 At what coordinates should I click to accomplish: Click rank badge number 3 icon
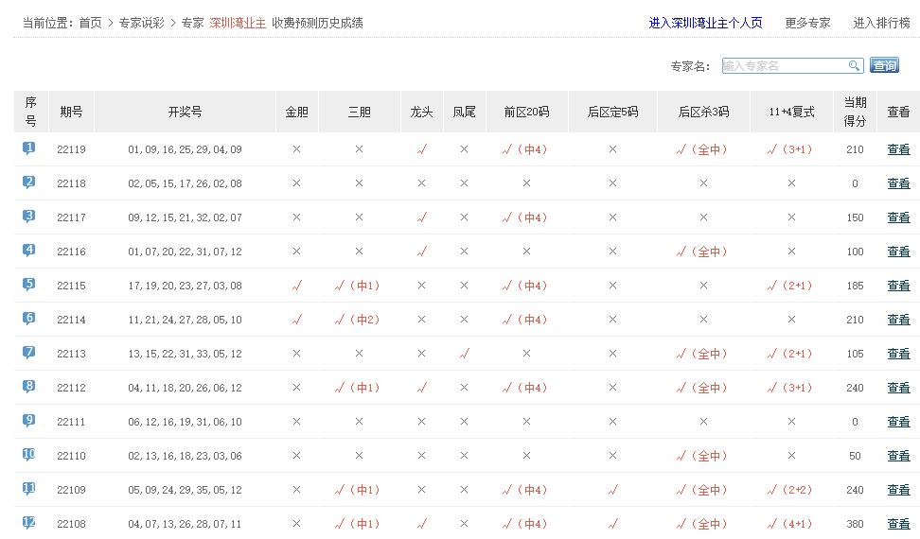(x=29, y=217)
